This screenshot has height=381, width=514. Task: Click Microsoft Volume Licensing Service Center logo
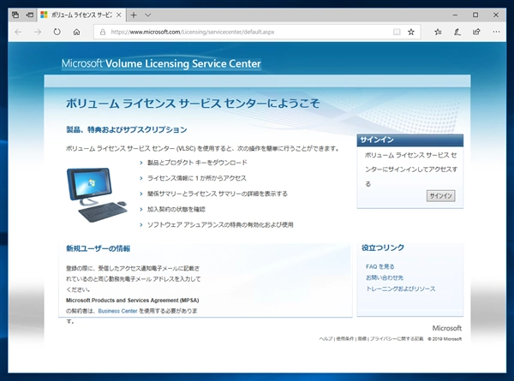click(x=161, y=63)
